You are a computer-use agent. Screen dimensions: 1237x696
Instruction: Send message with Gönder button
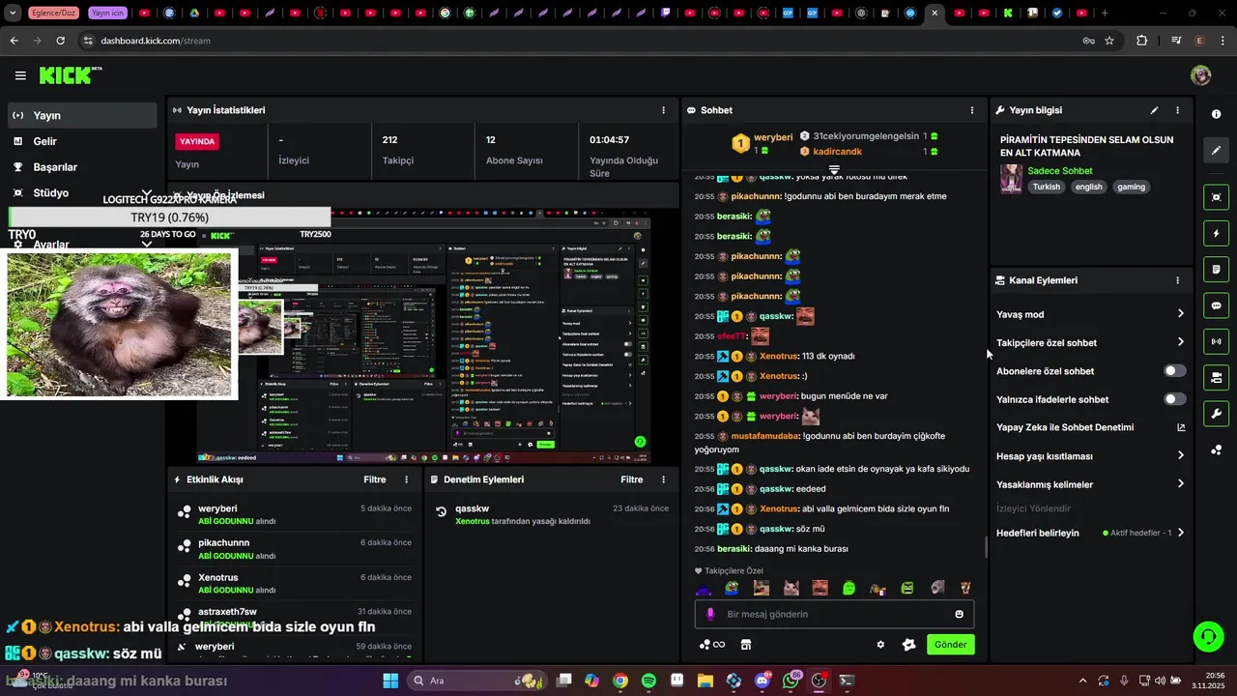pos(950,645)
